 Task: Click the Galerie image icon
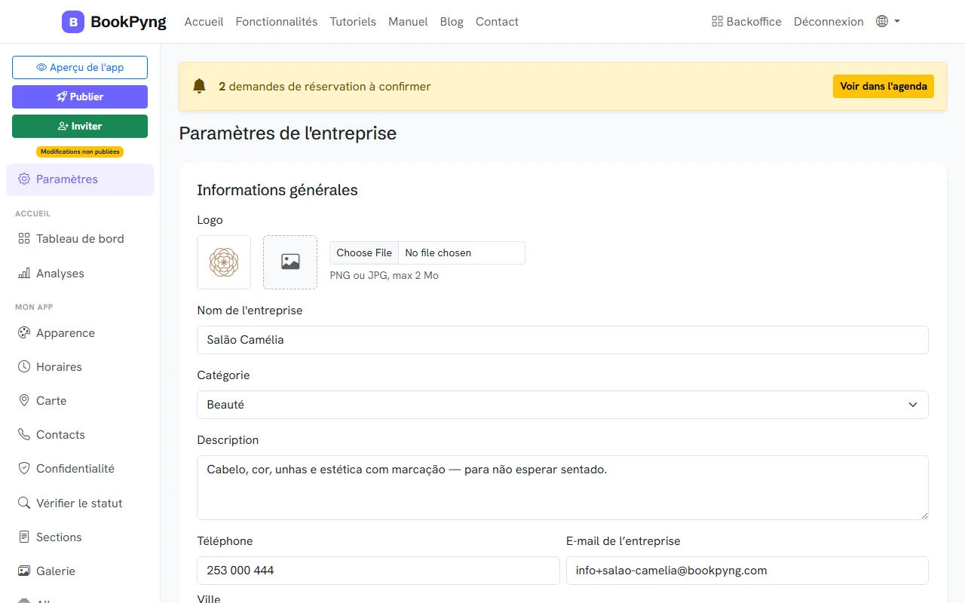coord(24,571)
